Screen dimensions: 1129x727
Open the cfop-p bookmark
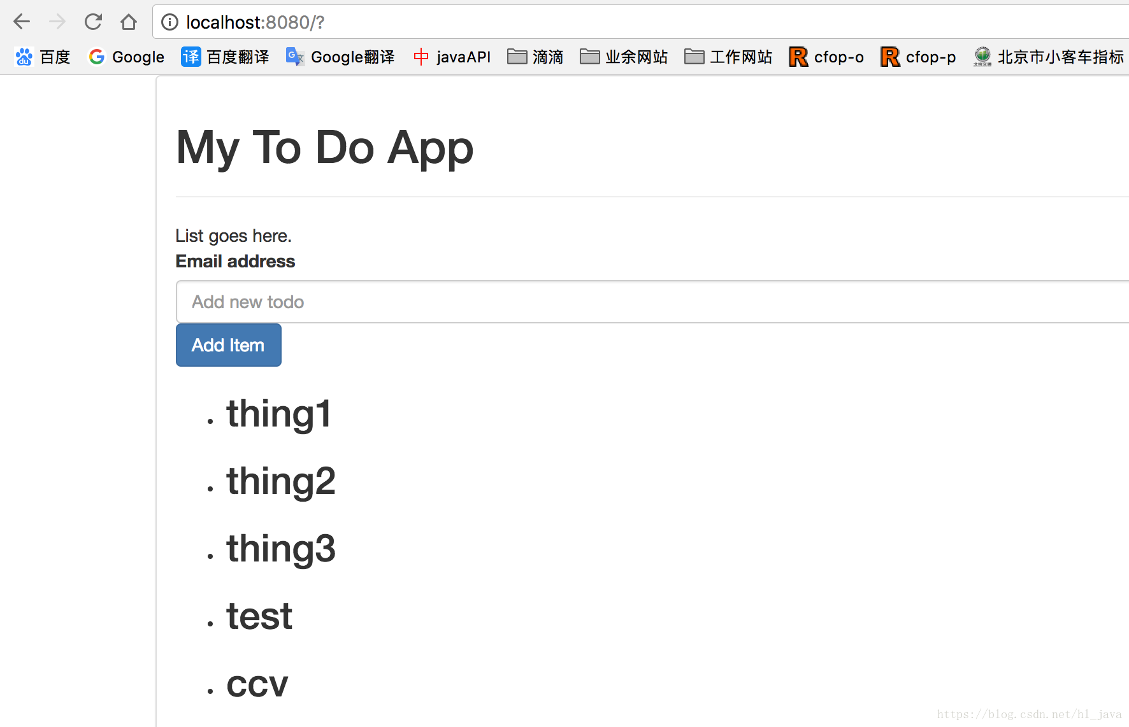(x=918, y=57)
